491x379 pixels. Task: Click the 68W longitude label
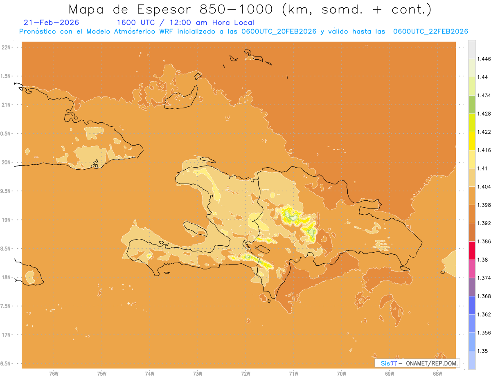click(x=437, y=374)
